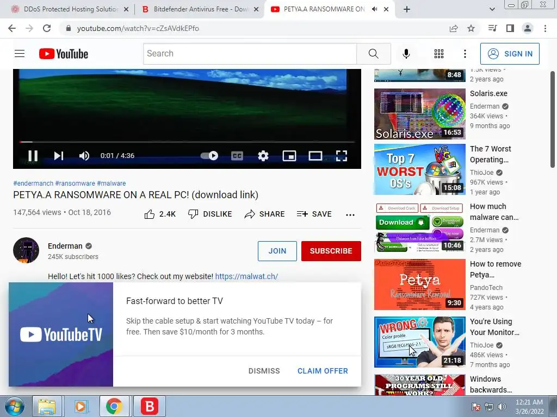Screen dimensions: 557x417
Task: Open more actions ellipsis below video
Action: pyautogui.click(x=350, y=214)
